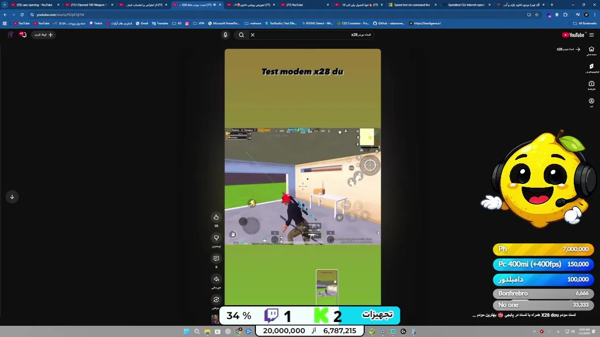This screenshot has width=600, height=337.
Task: Clear the YouTube search box with X
Action: pos(253,35)
